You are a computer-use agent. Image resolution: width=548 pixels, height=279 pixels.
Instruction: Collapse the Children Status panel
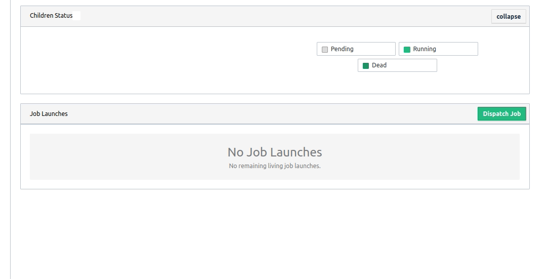[509, 16]
